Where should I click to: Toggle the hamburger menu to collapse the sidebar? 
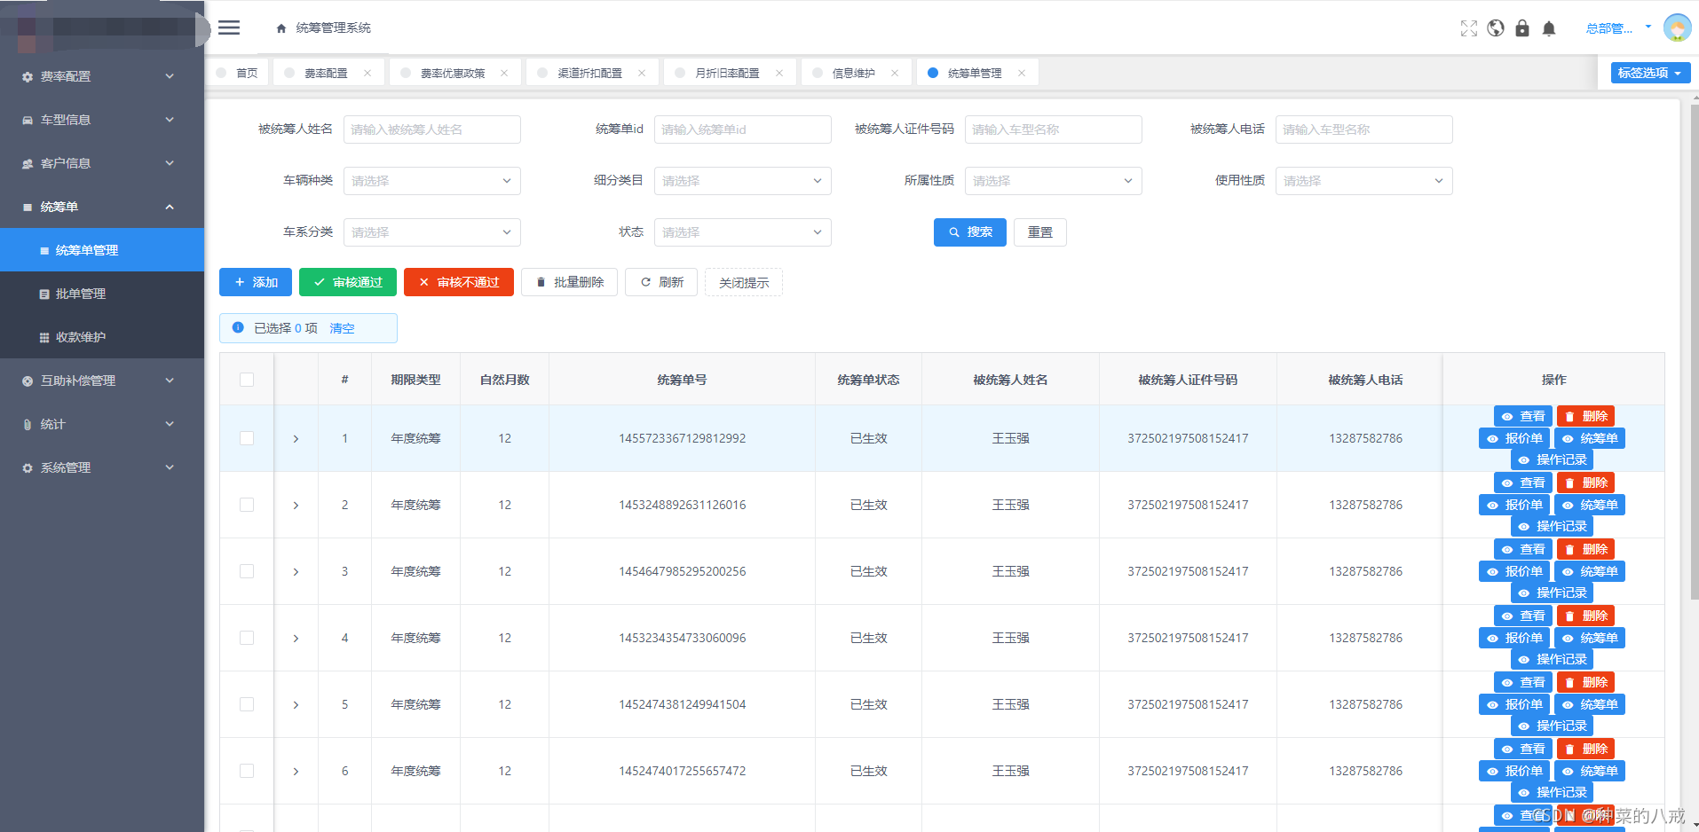point(229,27)
